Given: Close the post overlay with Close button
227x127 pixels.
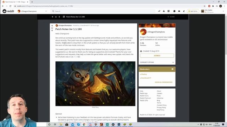Looking at the screenshot, I should pyautogui.click(x=171, y=17).
